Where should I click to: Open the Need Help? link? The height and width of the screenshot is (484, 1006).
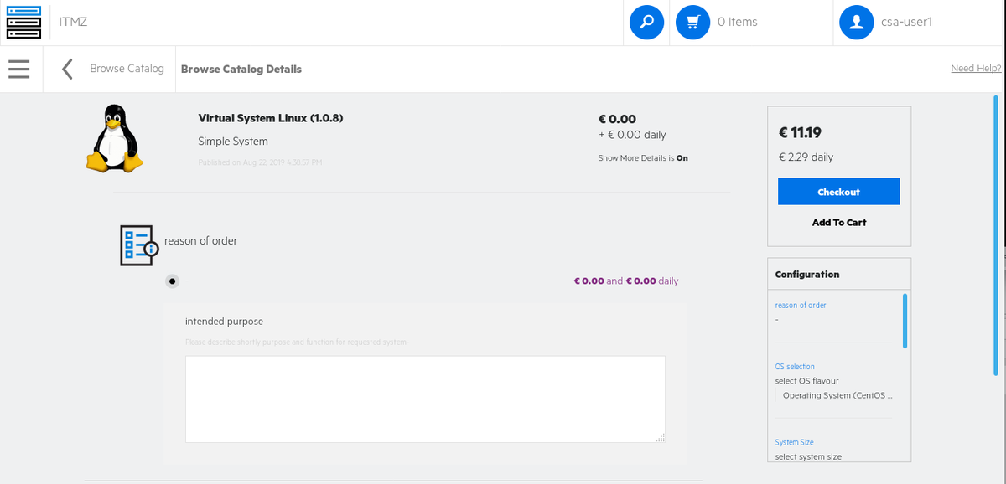(x=976, y=68)
